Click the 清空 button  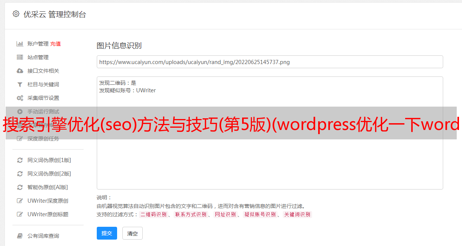click(x=133, y=233)
